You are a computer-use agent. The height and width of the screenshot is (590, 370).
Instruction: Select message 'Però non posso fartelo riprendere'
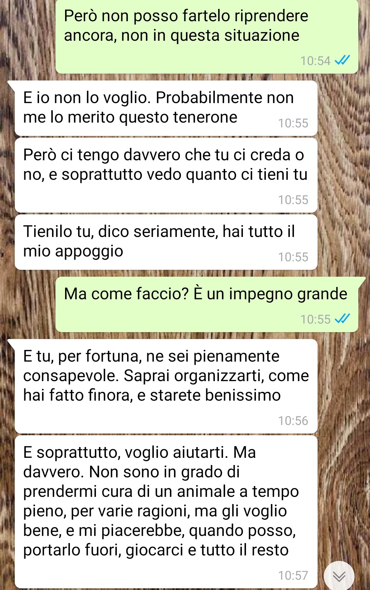(207, 36)
